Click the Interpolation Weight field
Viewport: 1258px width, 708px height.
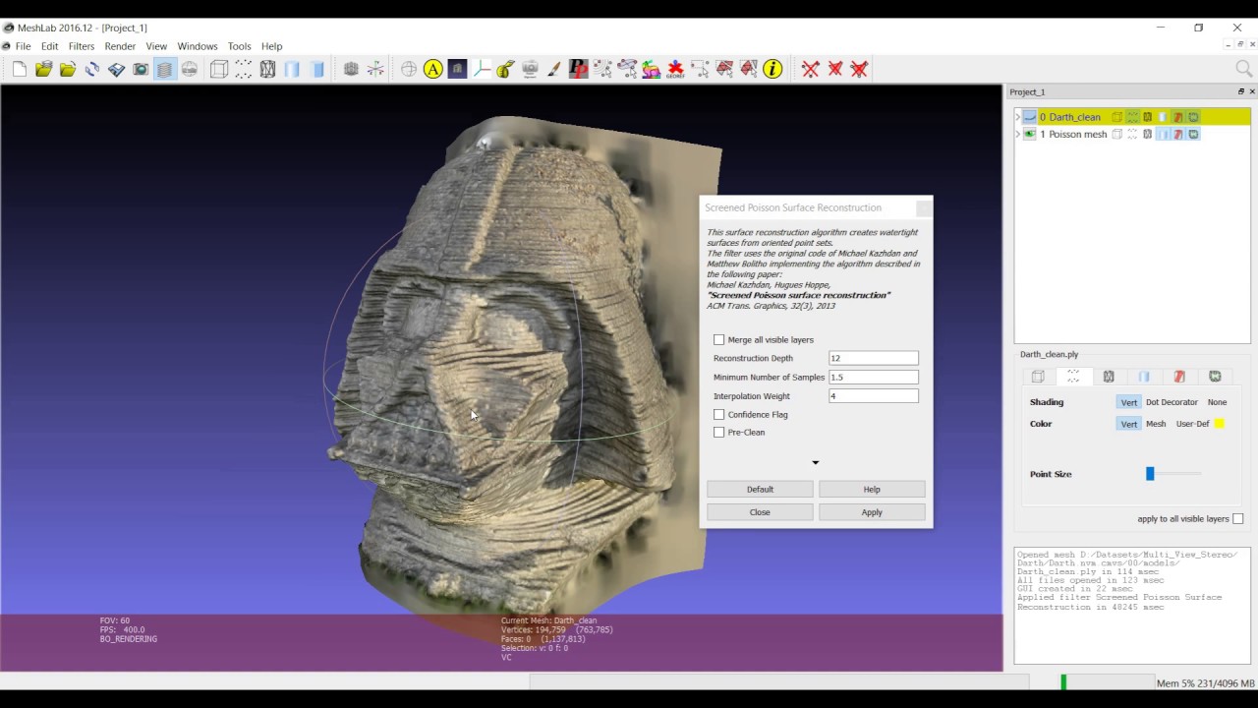pos(874,395)
